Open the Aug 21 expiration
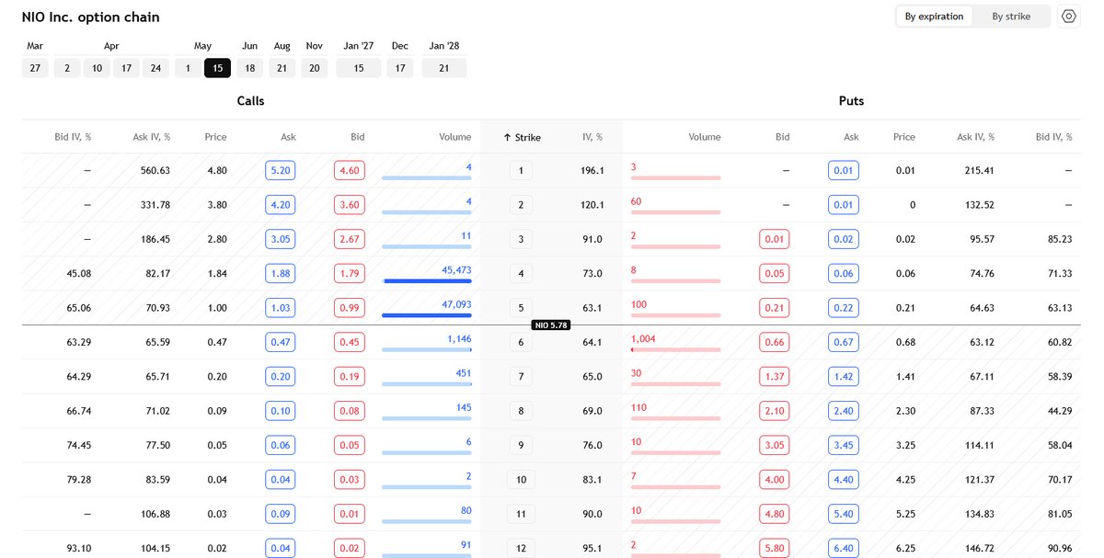 point(282,68)
